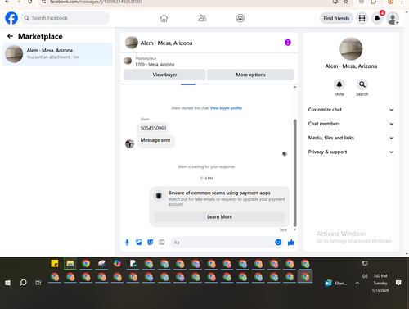Viewport: 409px width, 309px height.
Task: Click the Aa message input field
Action: click(x=222, y=243)
